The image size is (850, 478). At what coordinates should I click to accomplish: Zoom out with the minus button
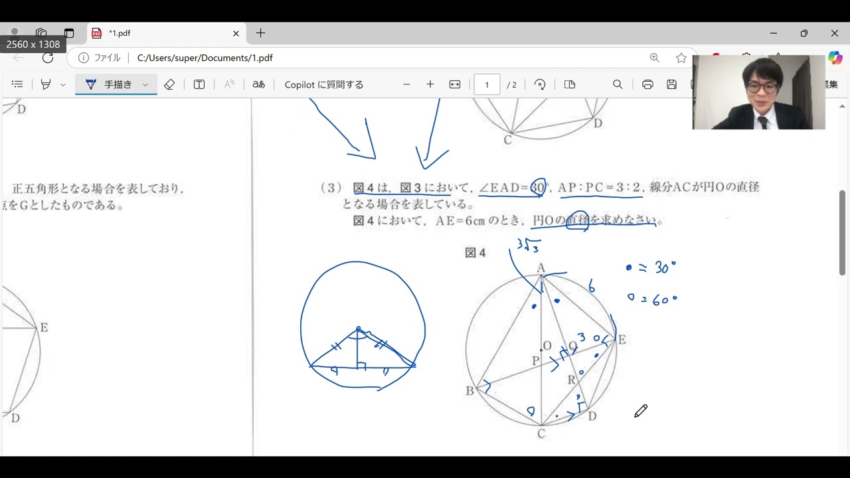point(407,84)
